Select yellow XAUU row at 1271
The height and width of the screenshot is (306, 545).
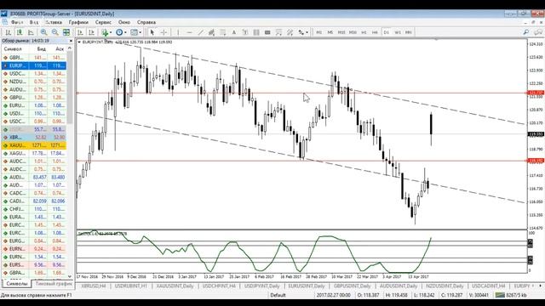[x=34, y=145]
